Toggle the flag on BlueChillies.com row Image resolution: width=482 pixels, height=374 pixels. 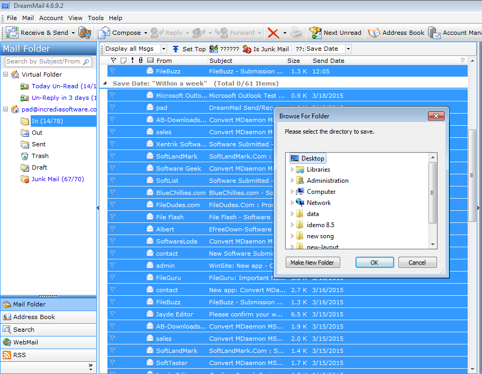pyautogui.click(x=113, y=192)
